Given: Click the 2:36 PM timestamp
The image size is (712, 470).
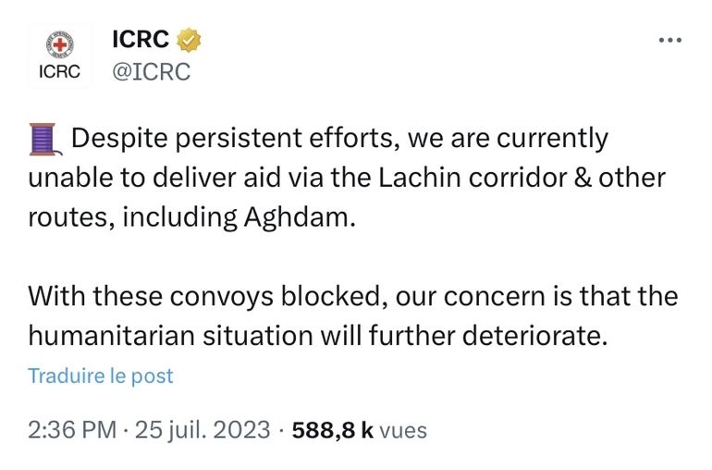Looking at the screenshot, I should point(72,430).
